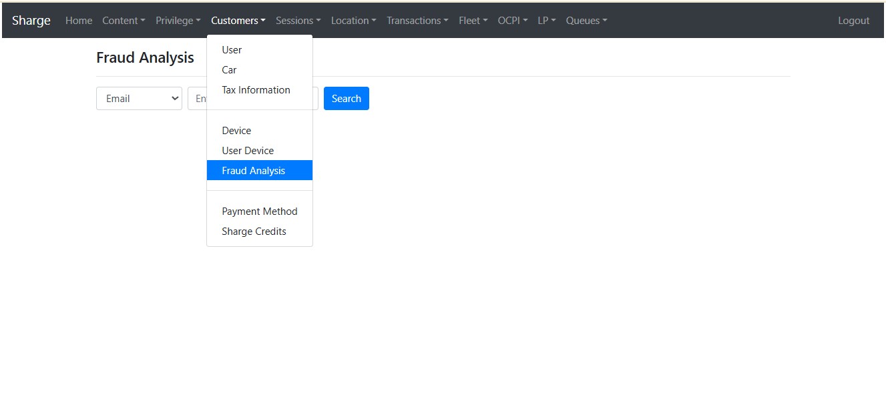Viewport: 886px width, 417px height.
Task: Expand the LP dropdown
Action: (x=546, y=21)
